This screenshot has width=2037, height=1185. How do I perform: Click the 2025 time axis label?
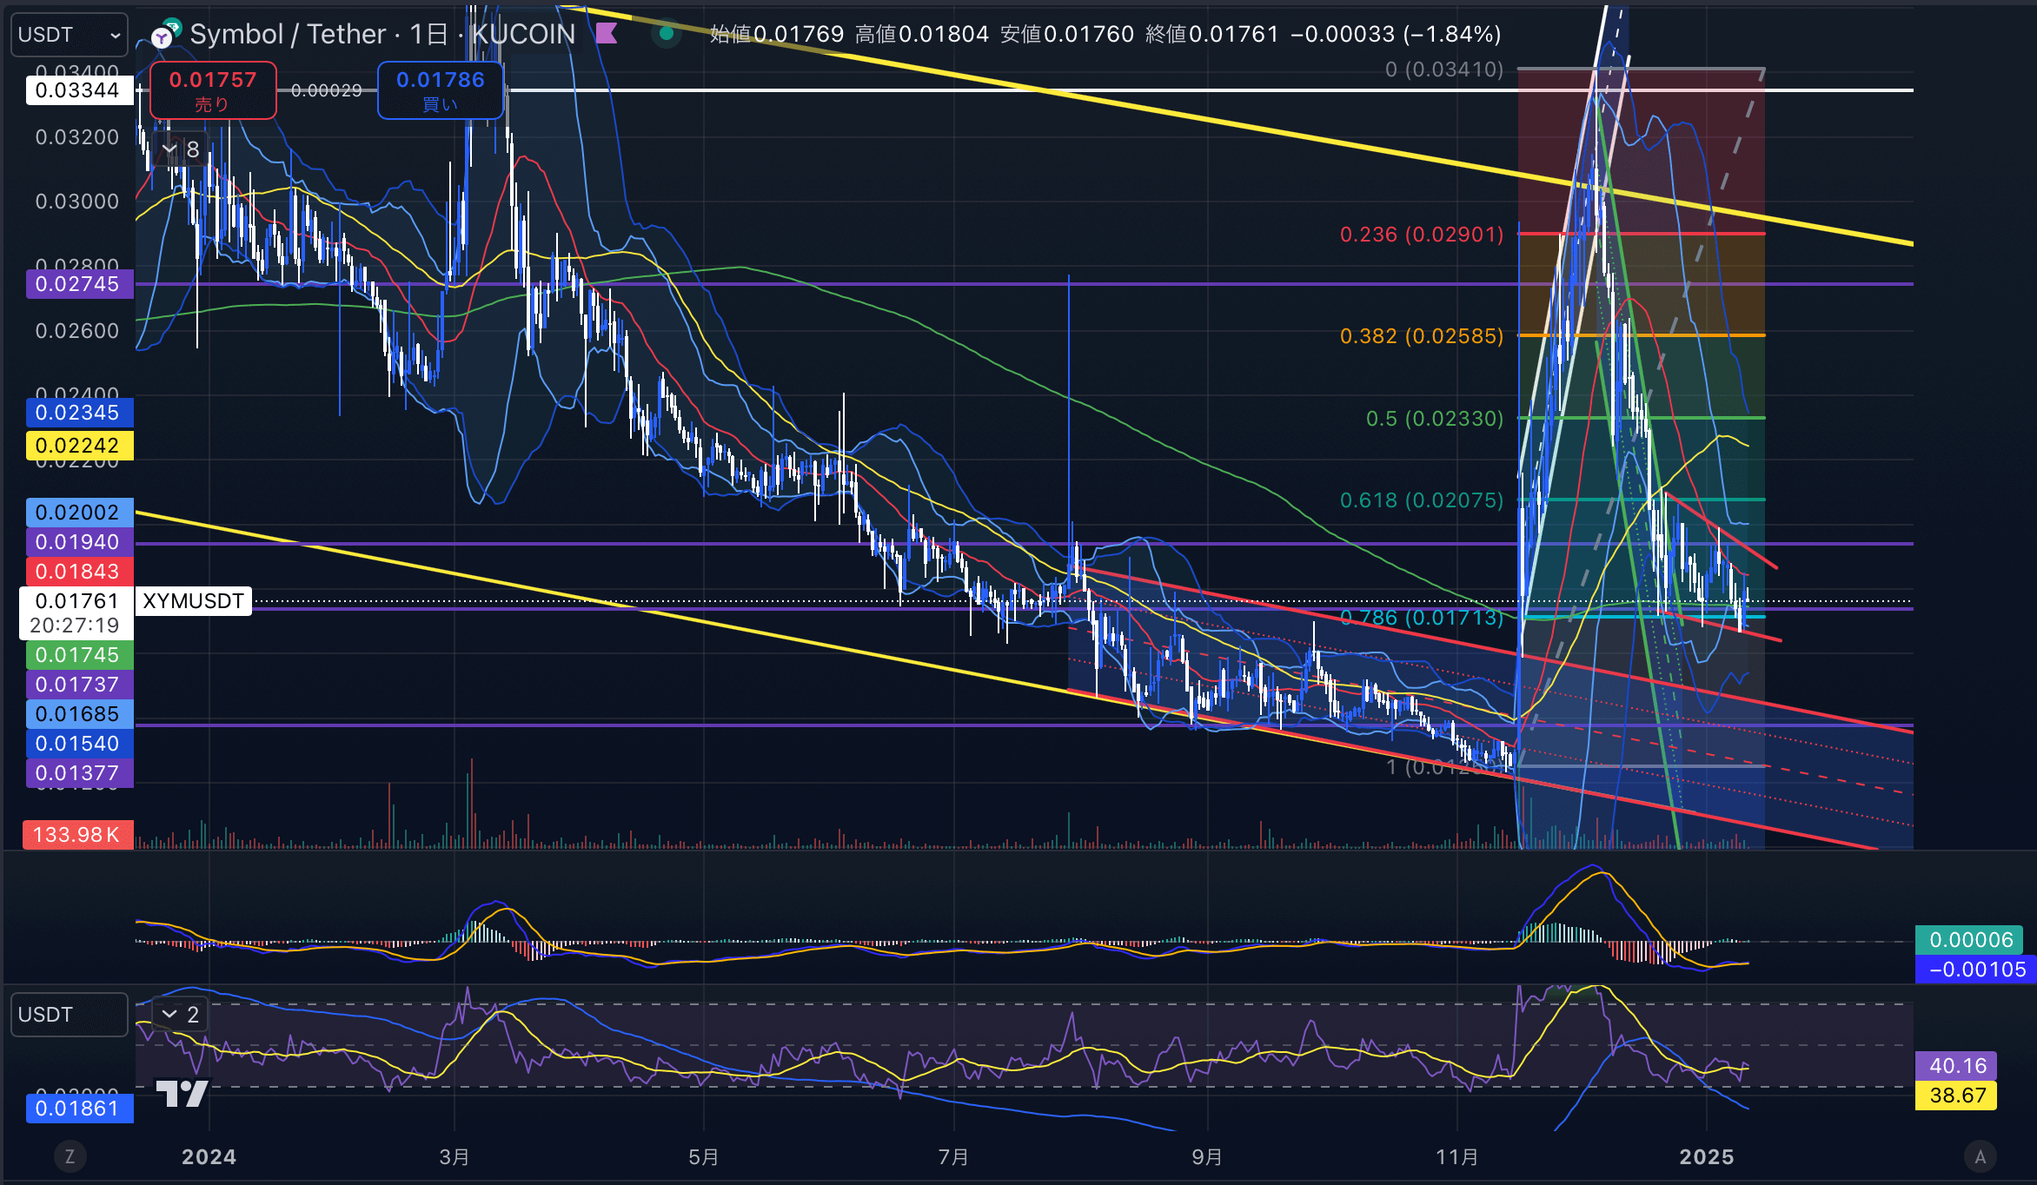click(1707, 1157)
